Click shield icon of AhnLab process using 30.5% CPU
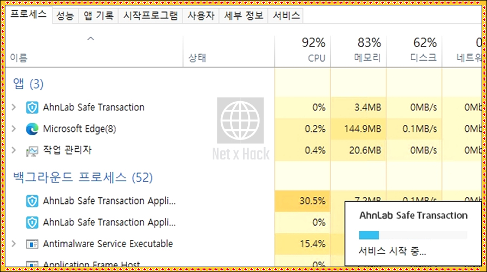Viewport: 487px width, 272px height. pos(32,201)
